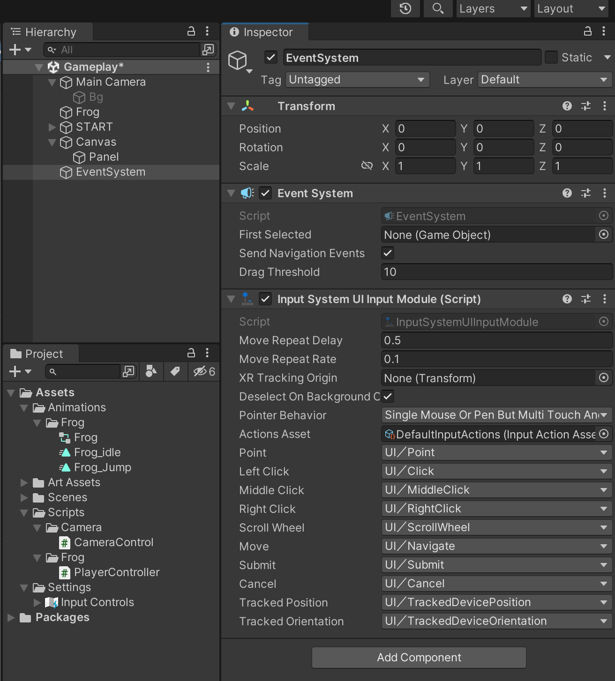Select Frog_Jump animation clip
The width and height of the screenshot is (615, 681).
(102, 467)
